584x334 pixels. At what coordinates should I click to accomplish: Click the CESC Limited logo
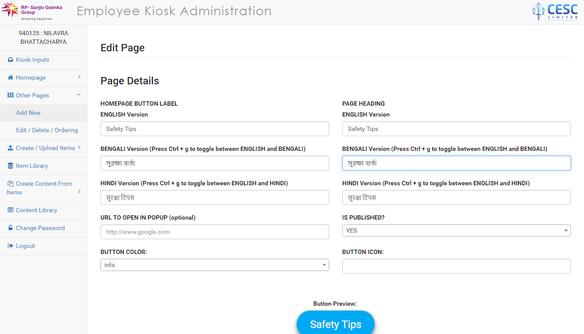[x=555, y=12]
